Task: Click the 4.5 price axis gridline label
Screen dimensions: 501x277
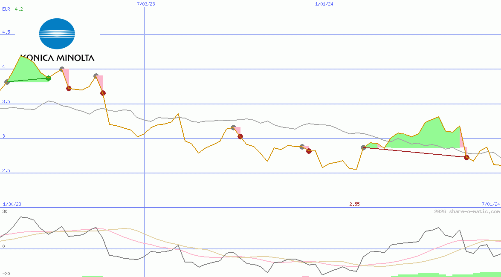Action: 6,31
